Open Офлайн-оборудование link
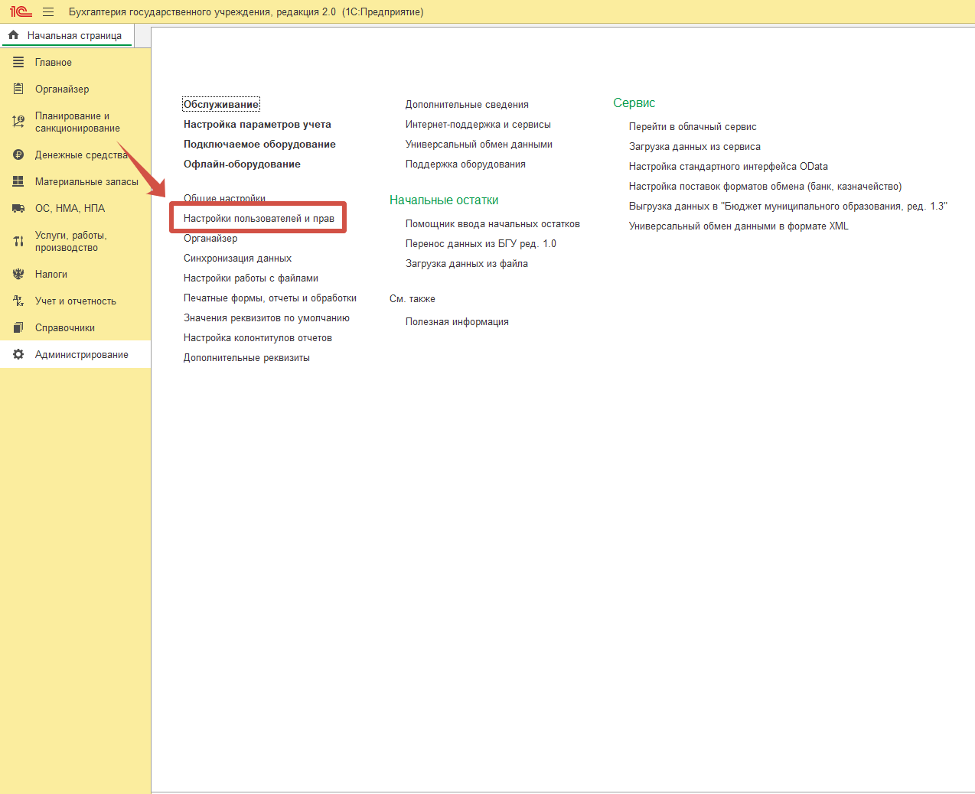 tap(242, 164)
